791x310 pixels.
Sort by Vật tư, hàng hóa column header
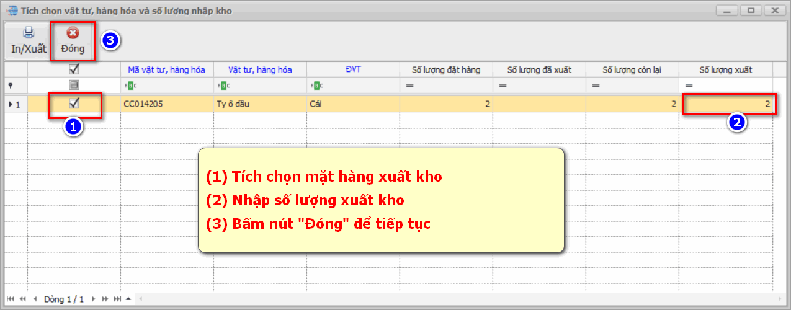[x=260, y=69]
